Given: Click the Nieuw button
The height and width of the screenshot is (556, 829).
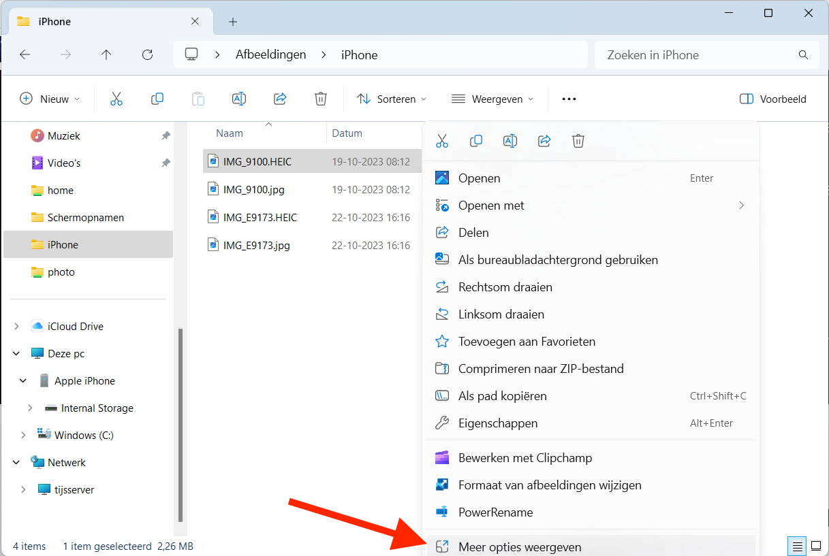Looking at the screenshot, I should (x=50, y=99).
